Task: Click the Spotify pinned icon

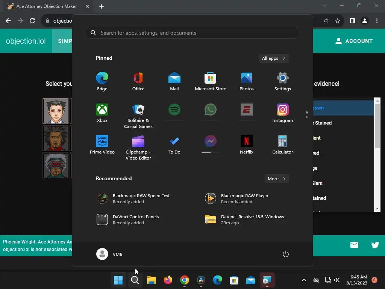Action: [174, 110]
